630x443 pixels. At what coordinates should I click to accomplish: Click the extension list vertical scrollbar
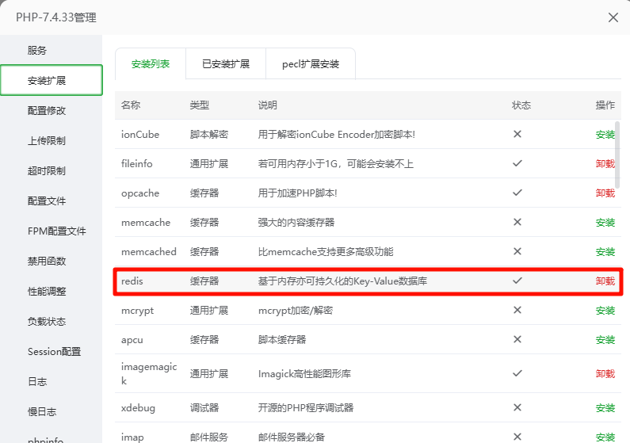[x=617, y=155]
